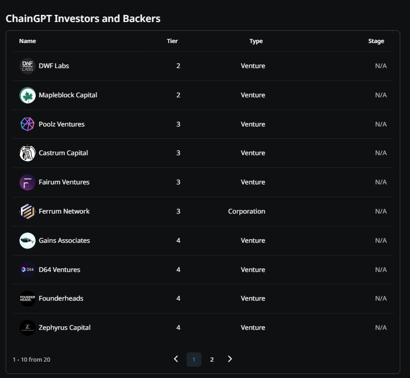Click the Fairum Ventures purple logo

28,182
